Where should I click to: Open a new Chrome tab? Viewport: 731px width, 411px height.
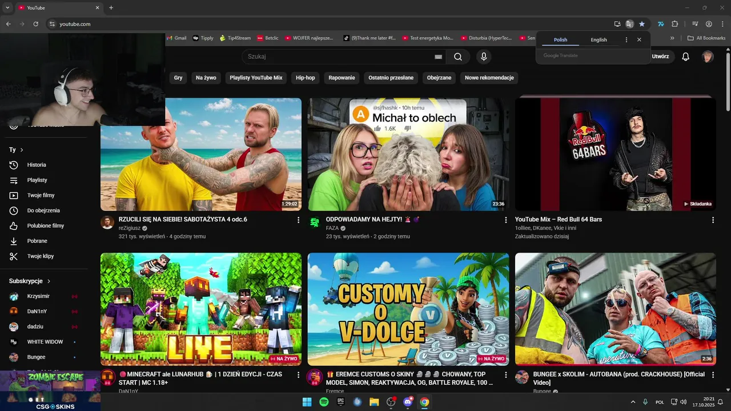pos(111,7)
